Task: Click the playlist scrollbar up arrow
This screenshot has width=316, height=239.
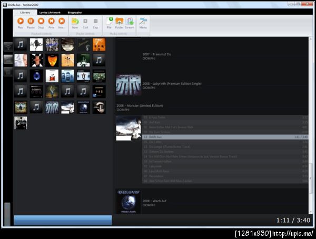Action: click(311, 39)
